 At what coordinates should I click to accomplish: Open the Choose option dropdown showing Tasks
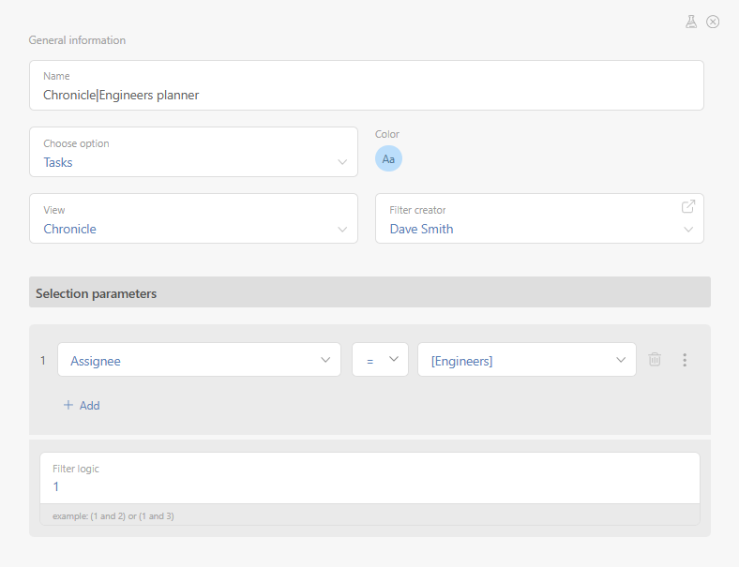click(x=193, y=153)
